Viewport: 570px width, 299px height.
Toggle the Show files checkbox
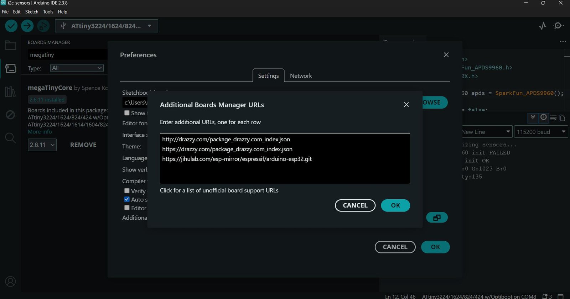click(127, 113)
